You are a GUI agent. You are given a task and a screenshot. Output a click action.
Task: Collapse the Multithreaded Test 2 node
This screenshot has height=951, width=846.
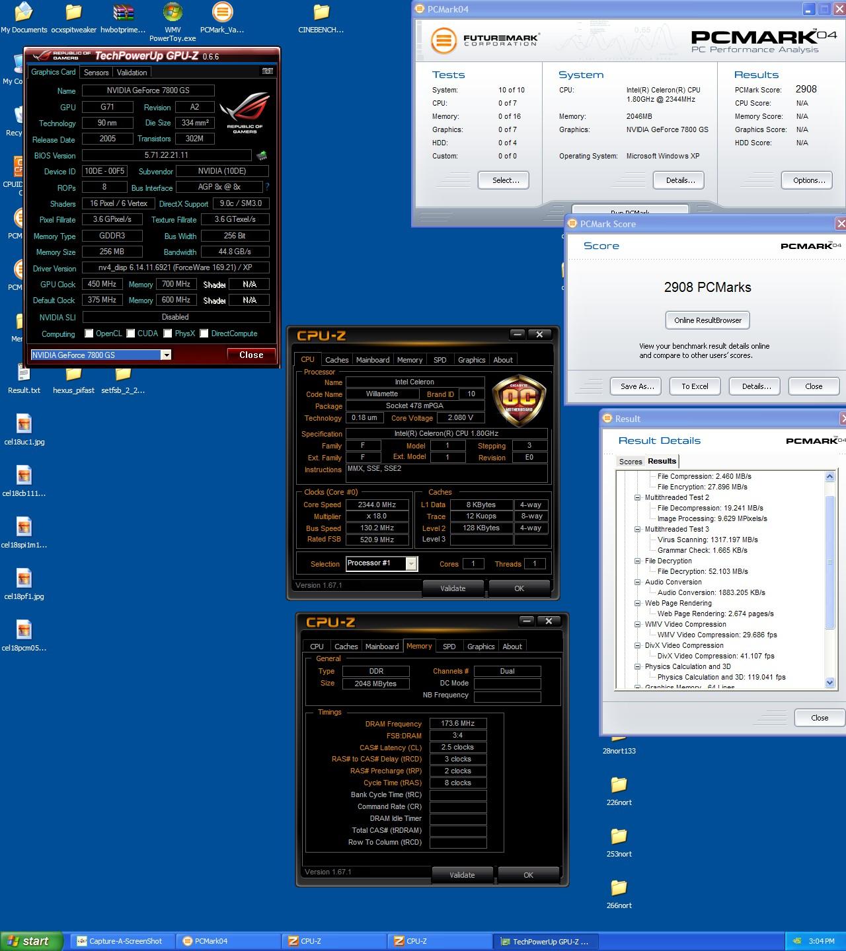tap(638, 497)
